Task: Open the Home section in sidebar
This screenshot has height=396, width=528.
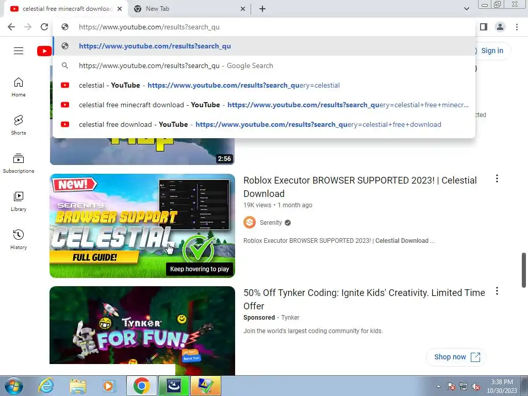Action: 19,87
